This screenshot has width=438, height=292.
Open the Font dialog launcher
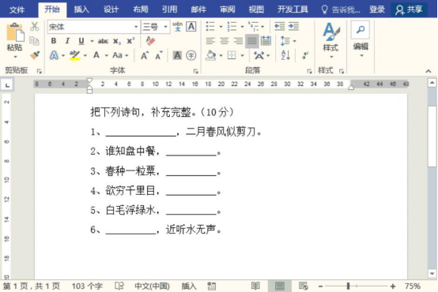(x=196, y=71)
